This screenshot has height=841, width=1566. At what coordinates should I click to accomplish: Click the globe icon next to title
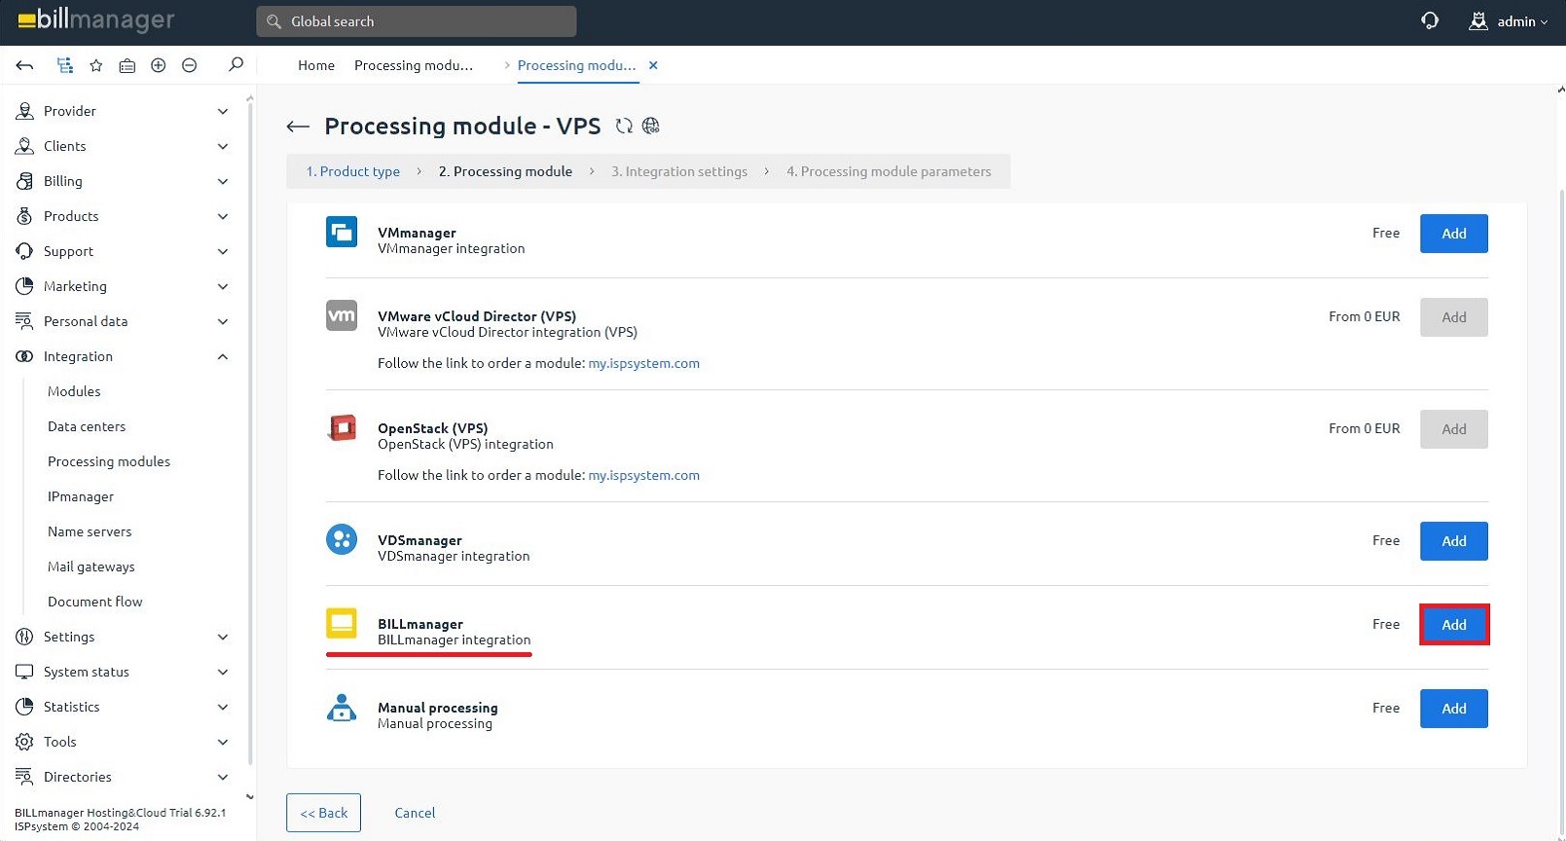pos(651,126)
